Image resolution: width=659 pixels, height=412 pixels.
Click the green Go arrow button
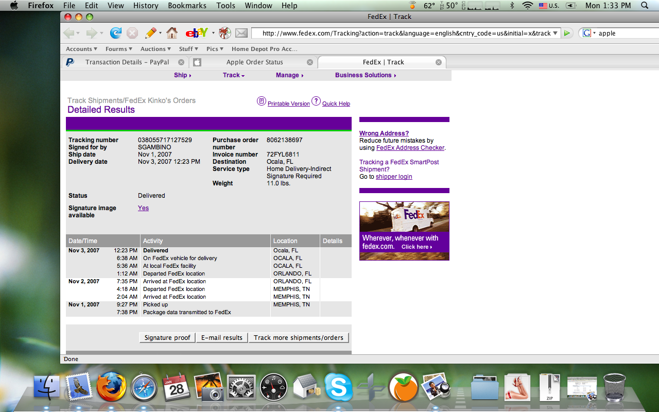coord(567,33)
